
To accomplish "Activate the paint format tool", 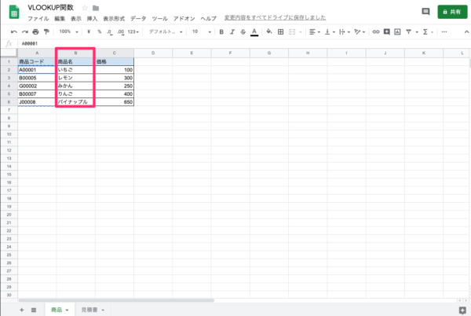I will coord(46,32).
